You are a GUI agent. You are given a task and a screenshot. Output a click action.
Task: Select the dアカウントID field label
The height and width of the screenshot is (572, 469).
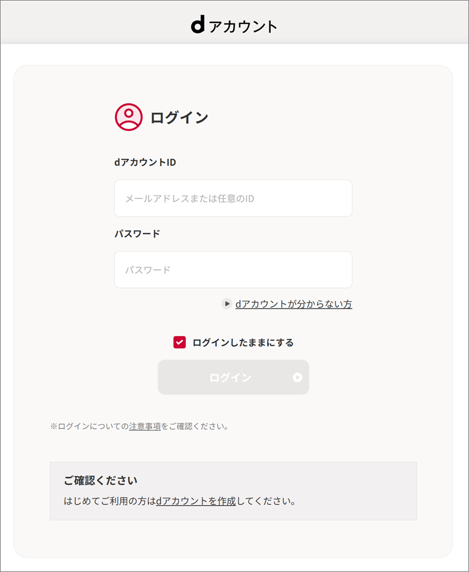point(145,163)
